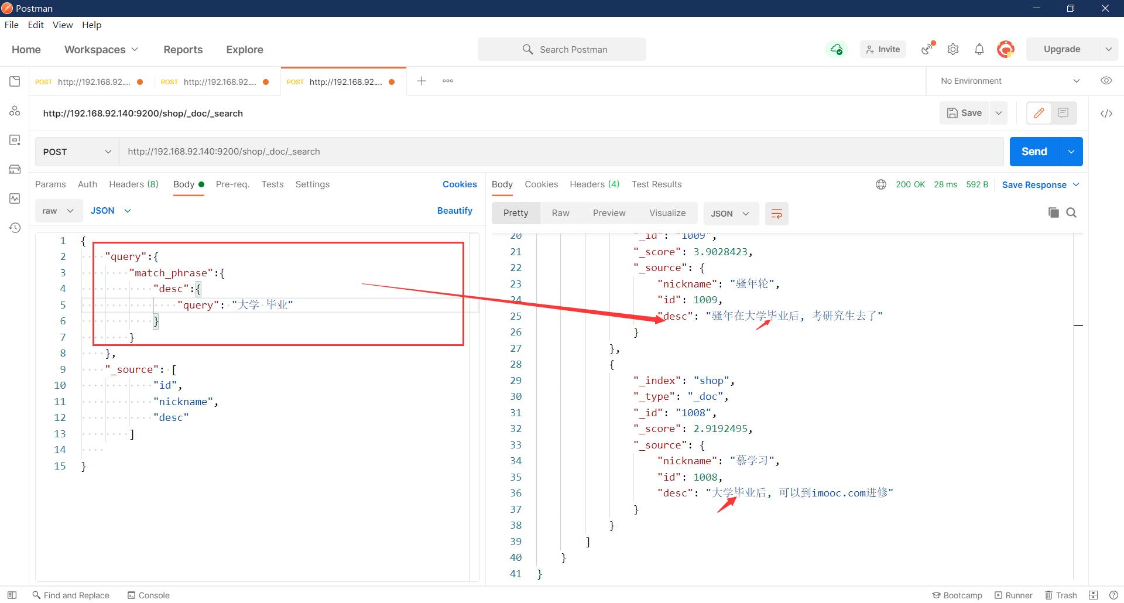Open the code snippet panel icon
Viewport: 1124px width, 603px height.
pos(1106,114)
